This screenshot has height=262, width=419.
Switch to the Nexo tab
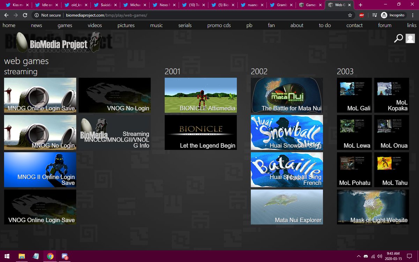[x=164, y=5]
